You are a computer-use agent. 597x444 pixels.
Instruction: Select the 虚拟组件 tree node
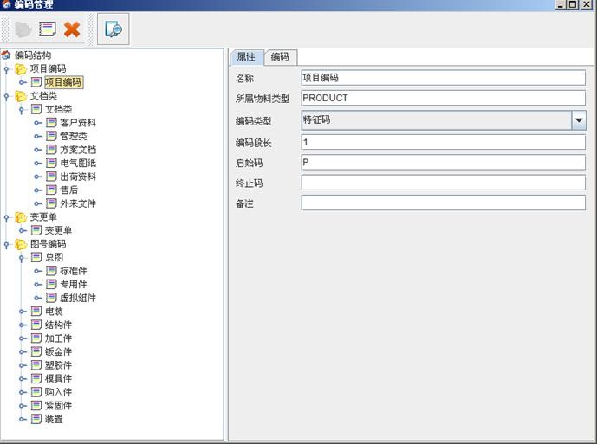[x=77, y=298]
